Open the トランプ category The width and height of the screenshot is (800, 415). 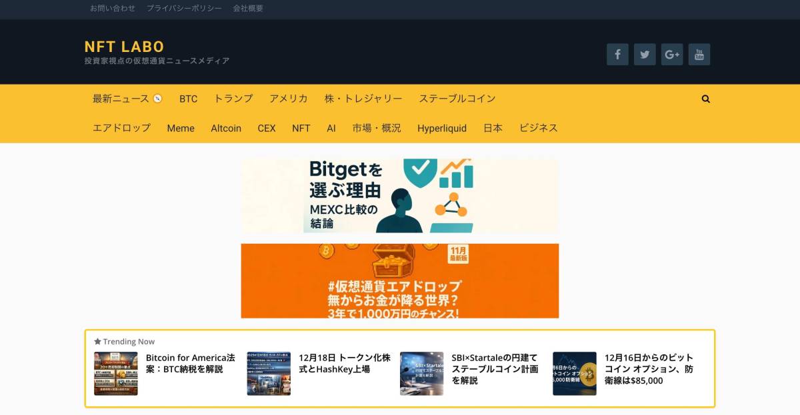pos(233,99)
